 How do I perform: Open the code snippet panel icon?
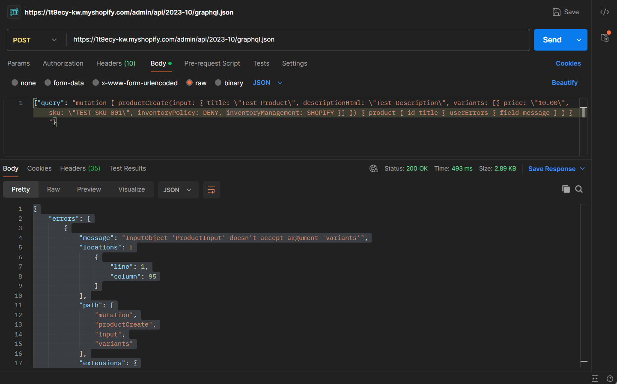point(605,12)
